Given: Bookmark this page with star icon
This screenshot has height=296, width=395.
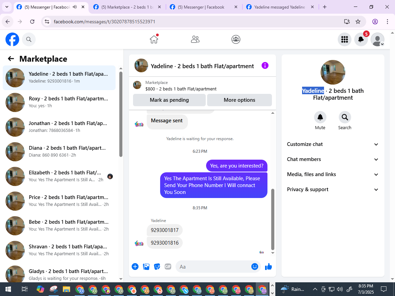Looking at the screenshot, I should pyautogui.click(x=358, y=22).
